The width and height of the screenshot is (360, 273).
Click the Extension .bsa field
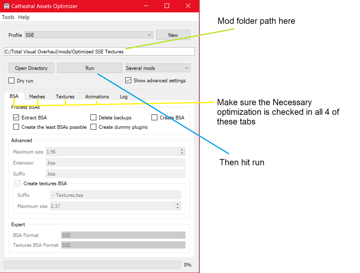click(x=115, y=163)
